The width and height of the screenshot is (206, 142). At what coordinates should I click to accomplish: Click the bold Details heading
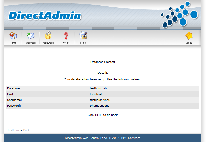tap(103, 73)
